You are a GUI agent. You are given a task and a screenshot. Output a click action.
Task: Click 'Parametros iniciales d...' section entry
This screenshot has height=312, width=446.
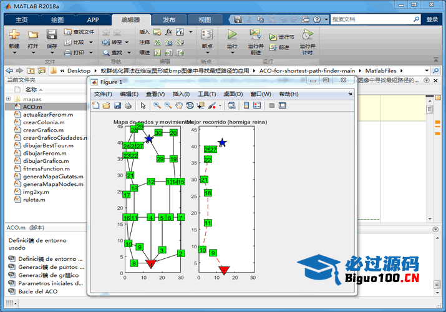click(x=51, y=283)
